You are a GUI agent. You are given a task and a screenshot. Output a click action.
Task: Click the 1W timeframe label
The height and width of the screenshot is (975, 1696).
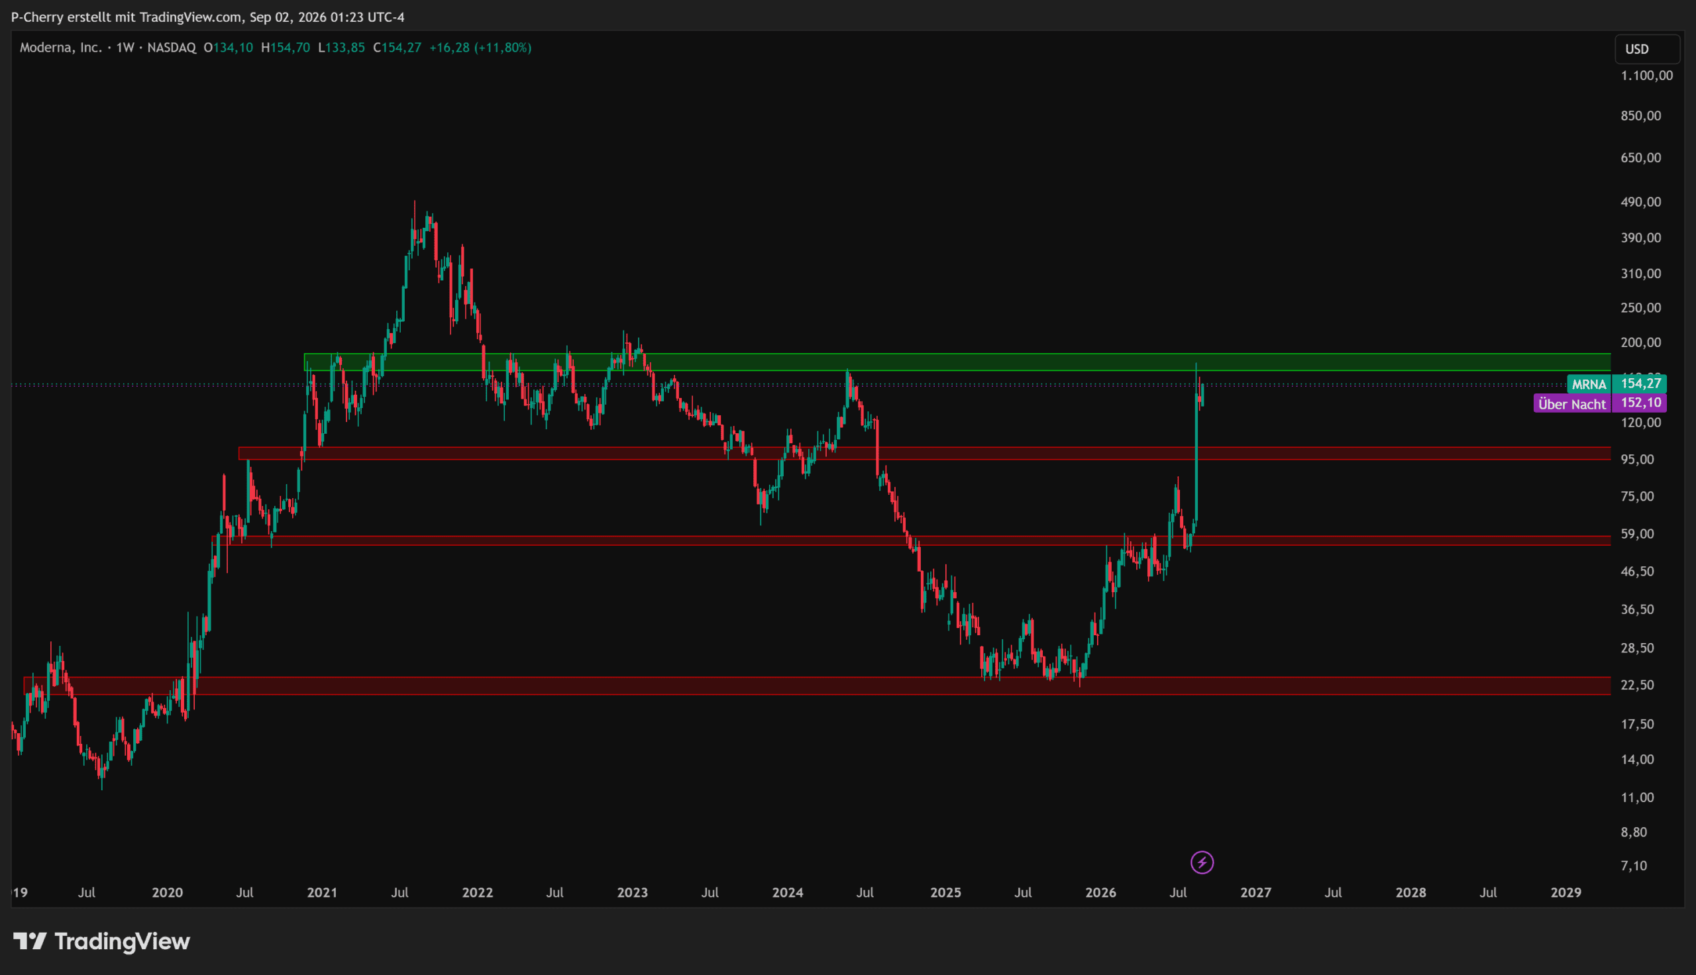(125, 48)
